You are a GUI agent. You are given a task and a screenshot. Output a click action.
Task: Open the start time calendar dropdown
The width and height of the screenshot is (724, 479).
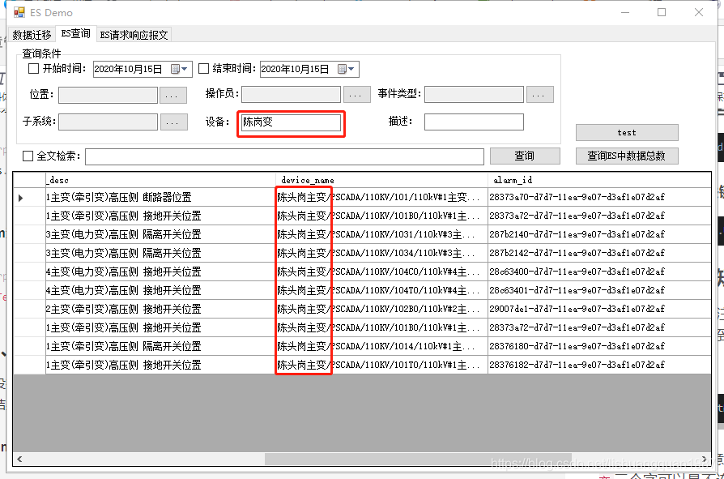pos(185,70)
